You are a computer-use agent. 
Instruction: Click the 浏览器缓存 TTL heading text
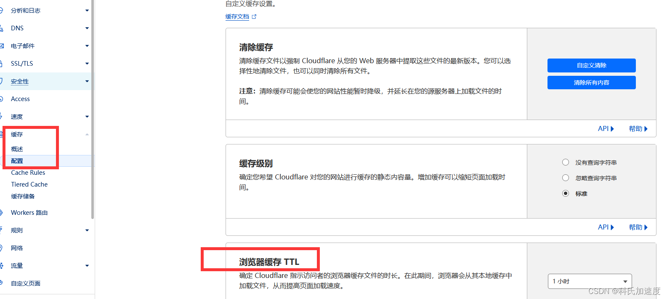pyautogui.click(x=269, y=262)
